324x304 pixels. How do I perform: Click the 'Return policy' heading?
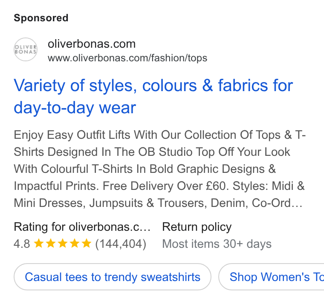click(197, 227)
